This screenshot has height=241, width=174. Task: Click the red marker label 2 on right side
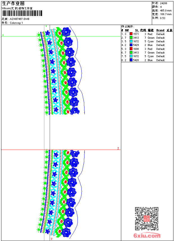click(x=118, y=149)
